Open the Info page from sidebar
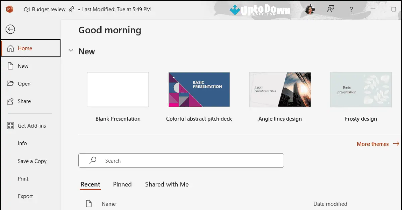 [22, 143]
